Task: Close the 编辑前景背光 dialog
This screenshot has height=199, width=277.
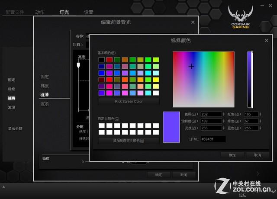Action: point(193,22)
